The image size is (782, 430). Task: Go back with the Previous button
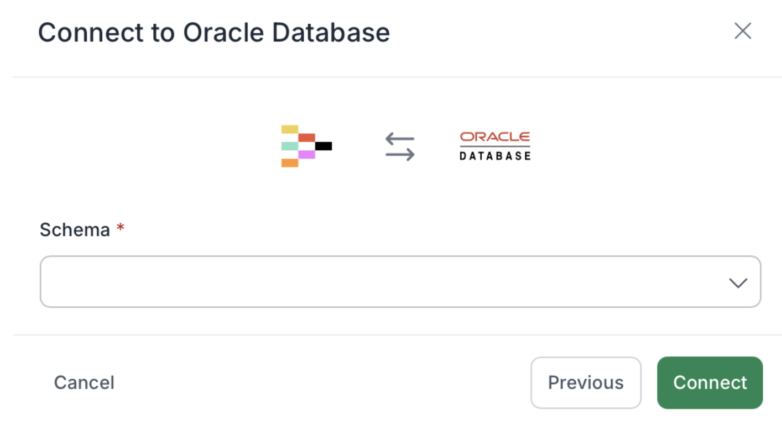click(586, 382)
